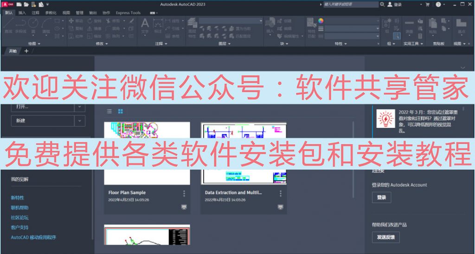Open the 社区论坛 link

pos(19,217)
